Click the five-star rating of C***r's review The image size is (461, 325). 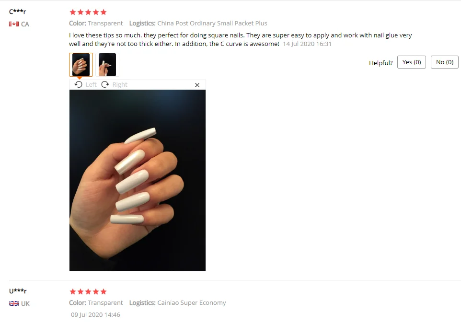[88, 12]
